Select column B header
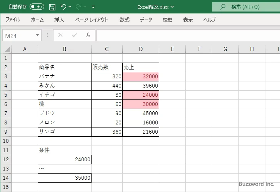 click(65, 49)
